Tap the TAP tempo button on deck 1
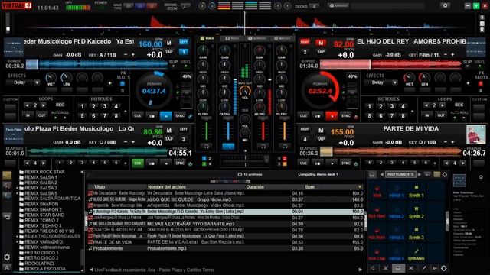 pos(169,52)
